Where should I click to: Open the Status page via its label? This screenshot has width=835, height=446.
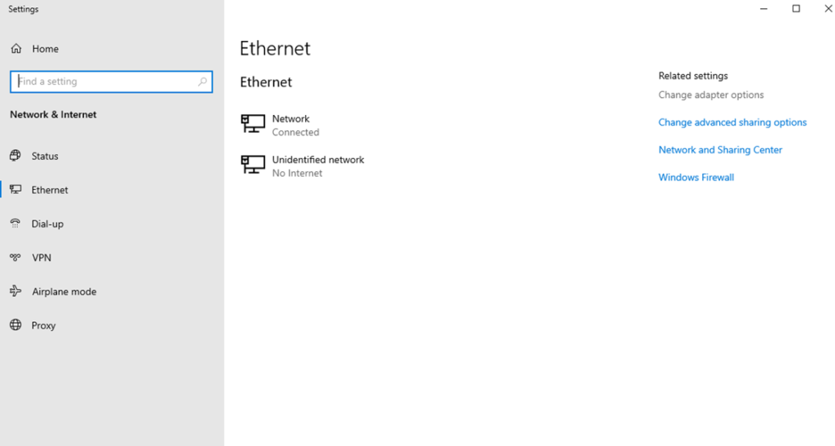(x=45, y=156)
